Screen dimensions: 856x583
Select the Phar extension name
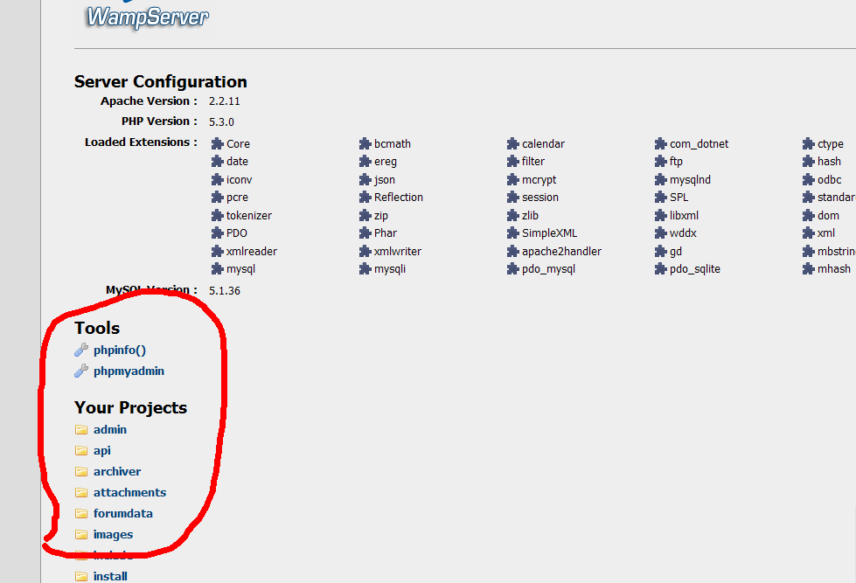[386, 233]
